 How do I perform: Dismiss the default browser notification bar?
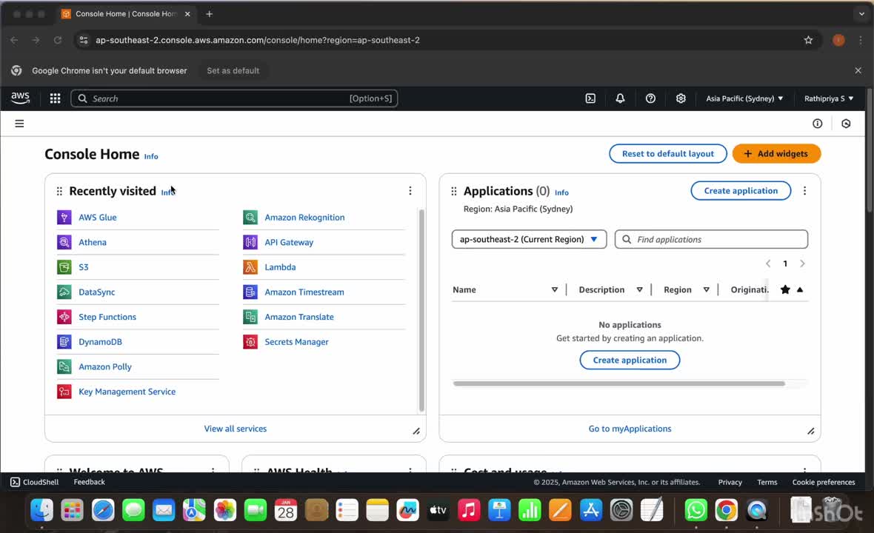858,71
